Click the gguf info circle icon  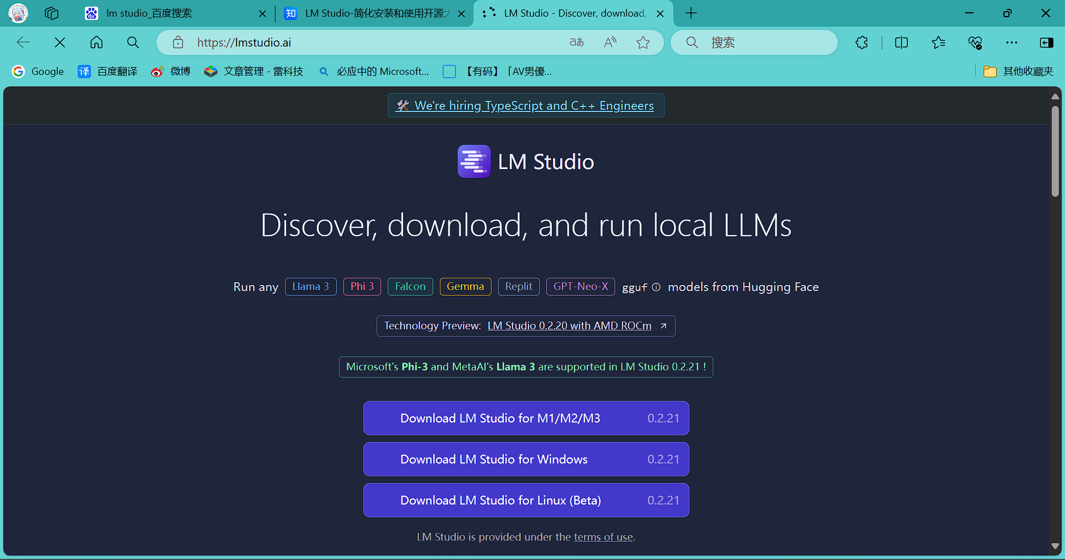click(x=656, y=287)
